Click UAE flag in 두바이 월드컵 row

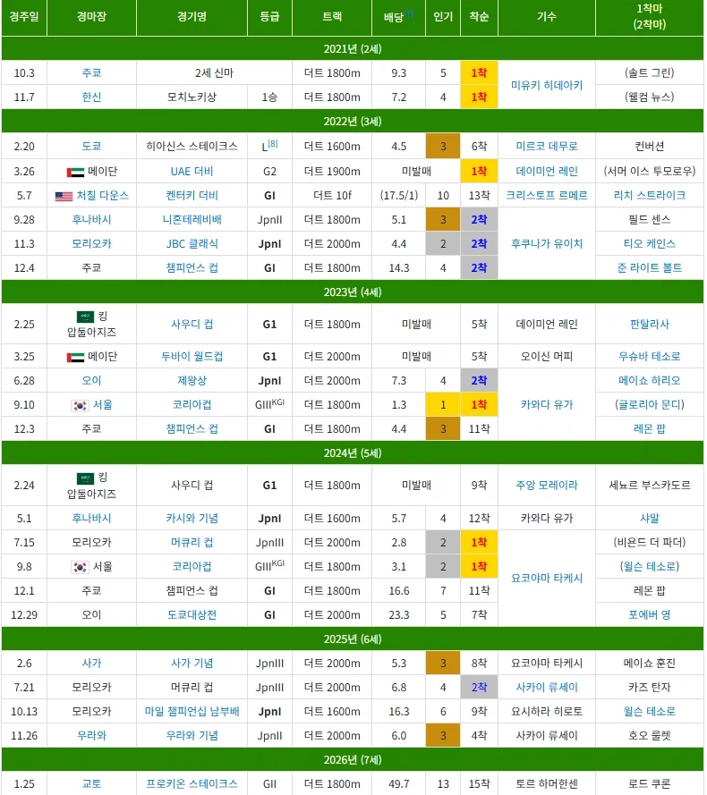[x=75, y=357]
